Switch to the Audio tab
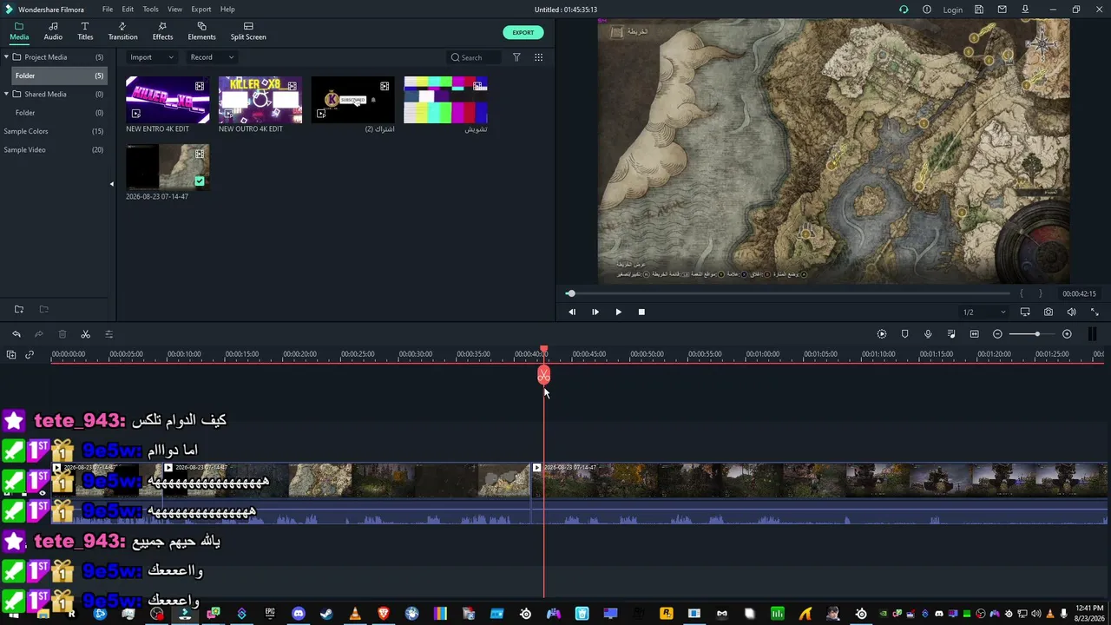The image size is (1111, 625). tap(53, 31)
